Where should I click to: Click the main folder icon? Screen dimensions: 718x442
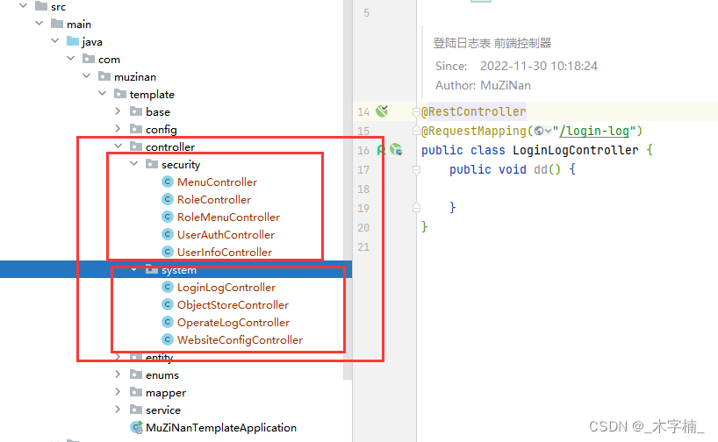coord(57,24)
